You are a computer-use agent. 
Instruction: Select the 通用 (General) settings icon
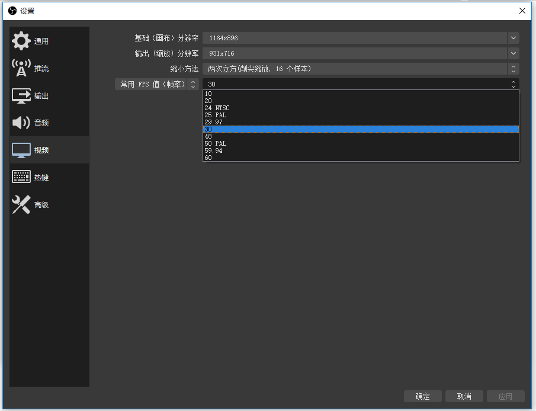click(x=21, y=40)
